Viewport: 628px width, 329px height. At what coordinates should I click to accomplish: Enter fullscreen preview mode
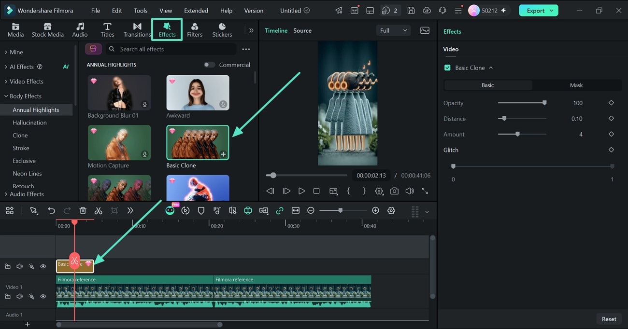click(x=425, y=191)
